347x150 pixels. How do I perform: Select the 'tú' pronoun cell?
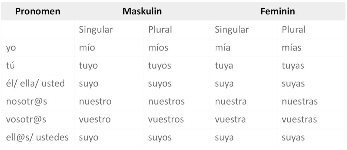[x=10, y=65]
